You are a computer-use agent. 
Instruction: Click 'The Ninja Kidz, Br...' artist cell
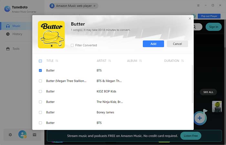[110, 102]
